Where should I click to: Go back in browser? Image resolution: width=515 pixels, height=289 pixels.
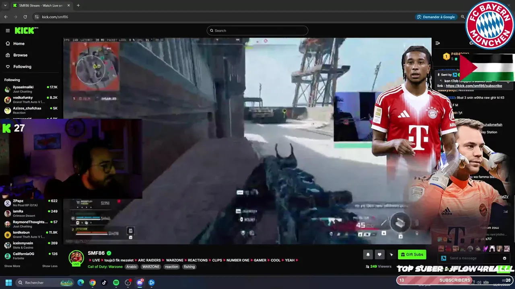tap(6, 17)
